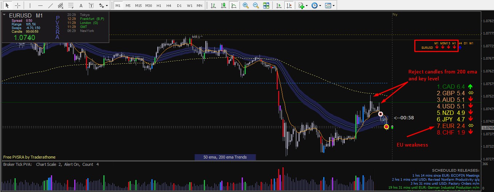This screenshot has width=494, height=192.
Task: Click the NewYork session time row
Action: [x=81, y=31]
